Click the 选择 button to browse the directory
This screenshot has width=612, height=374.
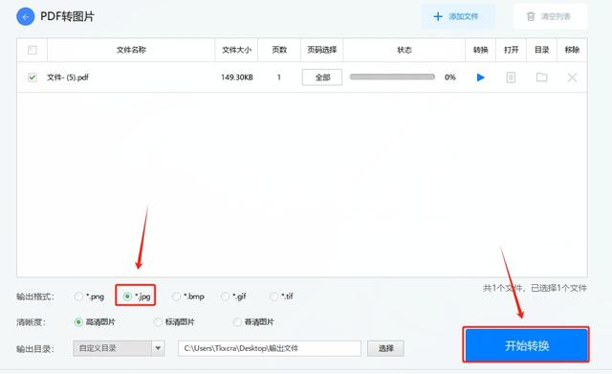pyautogui.click(x=385, y=348)
